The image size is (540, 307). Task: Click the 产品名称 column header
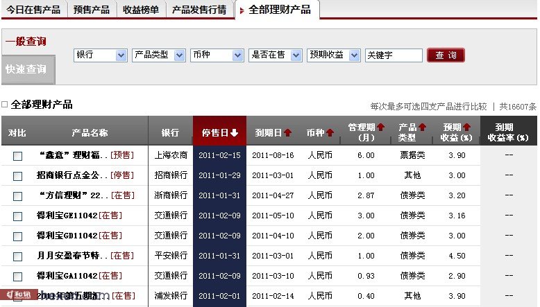[90, 132]
